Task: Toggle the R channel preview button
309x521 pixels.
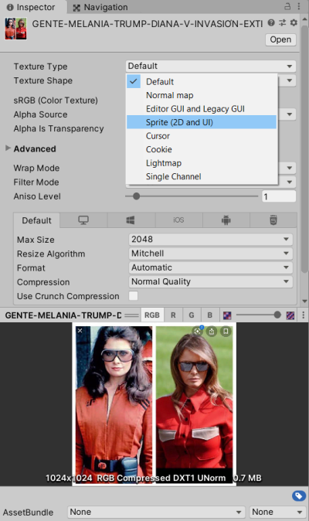Action: (173, 315)
